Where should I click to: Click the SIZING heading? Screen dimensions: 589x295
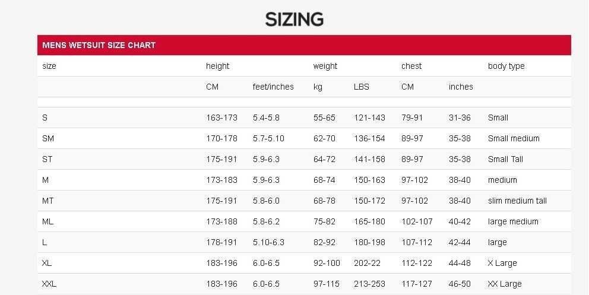[x=294, y=19]
